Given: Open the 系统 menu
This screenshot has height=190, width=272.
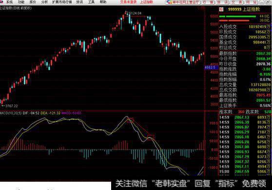Looking at the screenshot, I should click(x=10, y=2).
